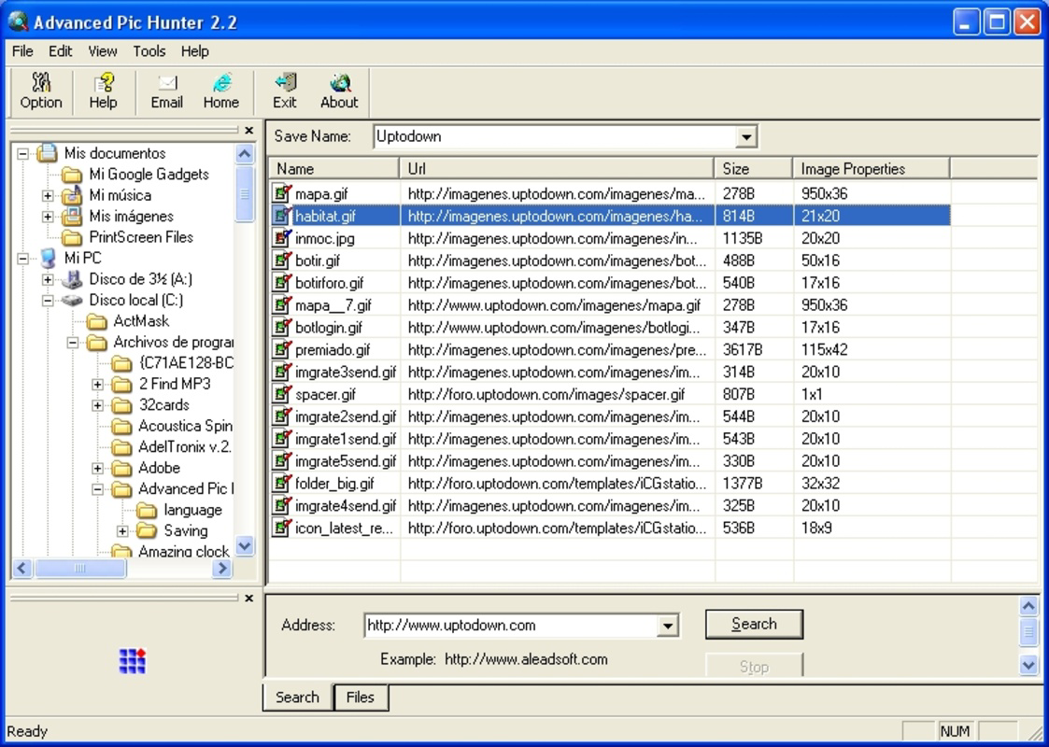Click the botir.gif file icon
The image size is (1049, 747).
pos(283,260)
